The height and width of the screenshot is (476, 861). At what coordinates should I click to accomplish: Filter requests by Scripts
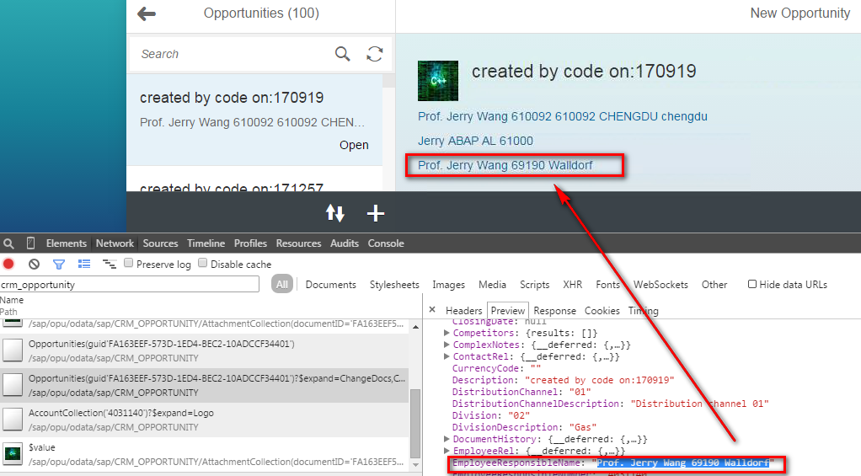[x=535, y=285]
